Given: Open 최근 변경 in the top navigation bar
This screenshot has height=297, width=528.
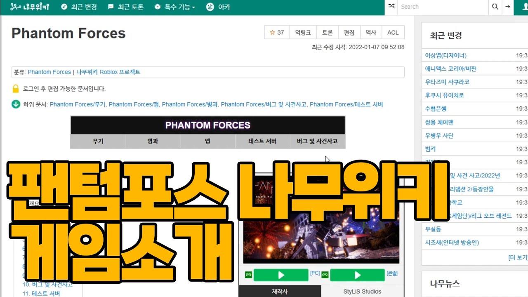Looking at the screenshot, I should click(x=79, y=7).
